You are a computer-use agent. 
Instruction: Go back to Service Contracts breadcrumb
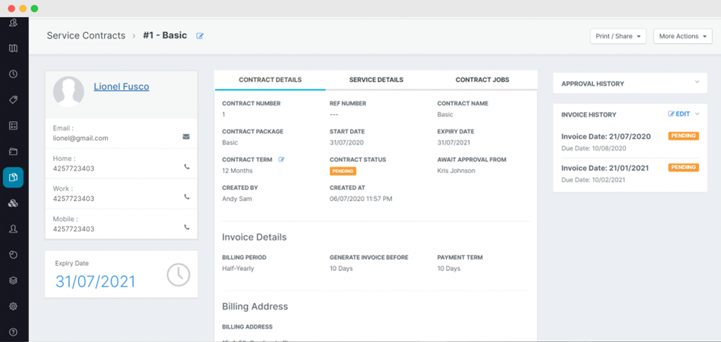pos(86,36)
